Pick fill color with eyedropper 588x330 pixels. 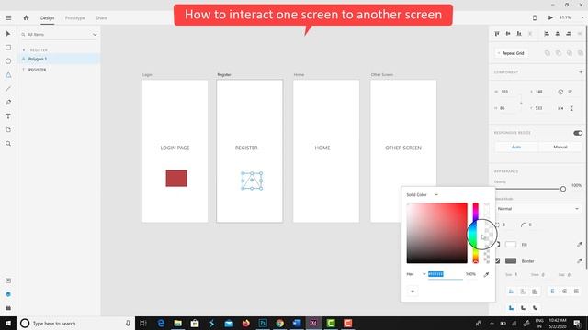point(580,245)
